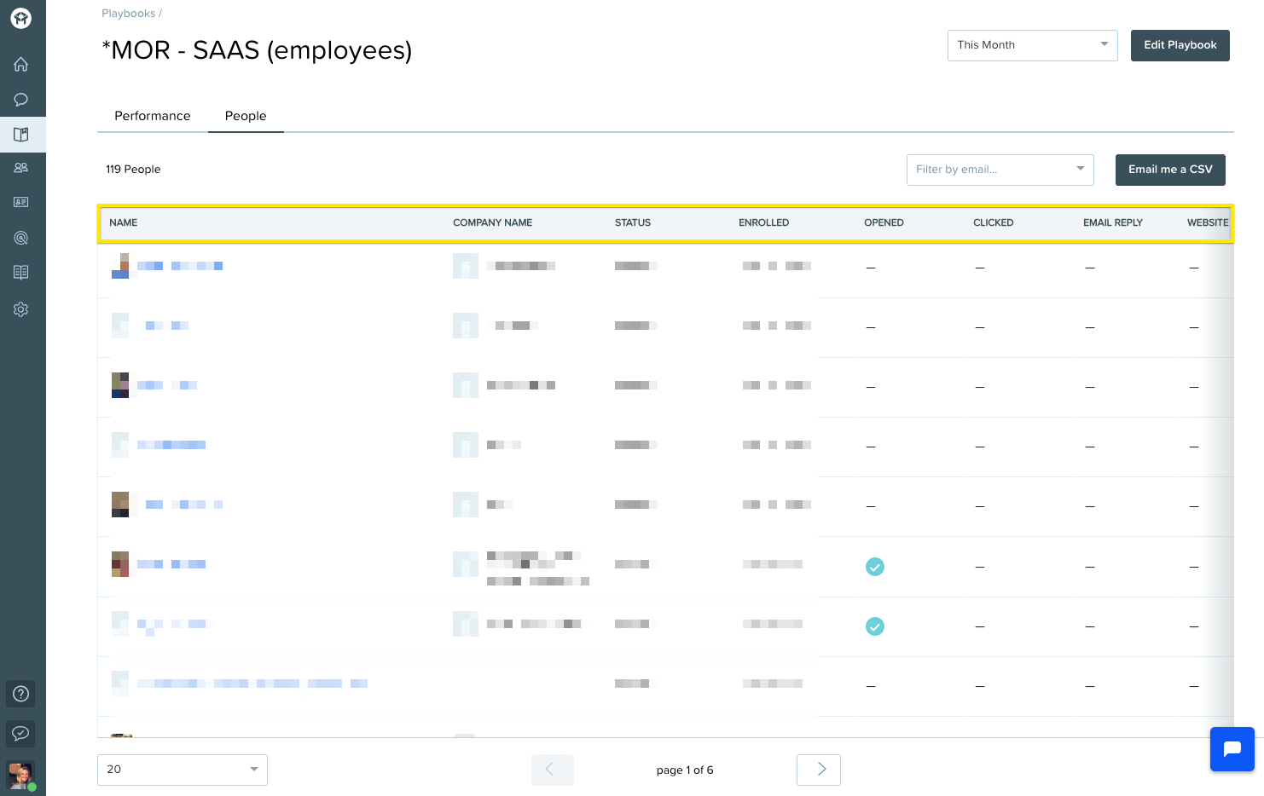Image resolution: width=1264 pixels, height=796 pixels.
Task: Click the ENROLLED column header
Action: 764,223
